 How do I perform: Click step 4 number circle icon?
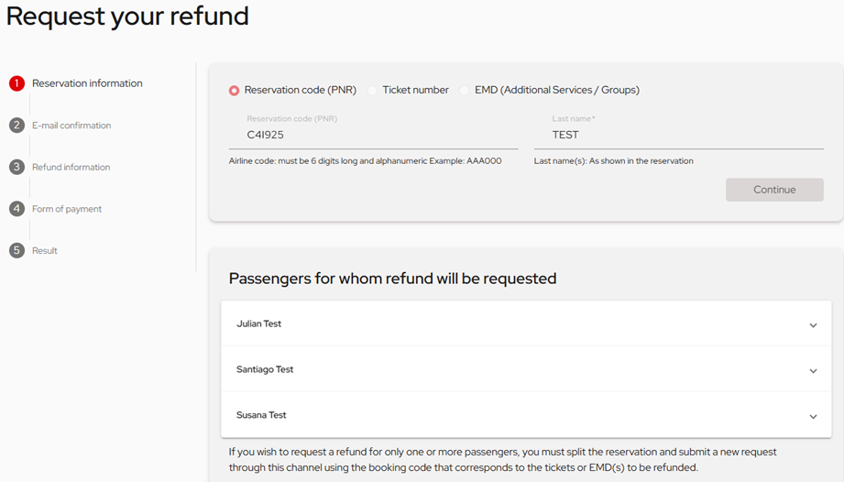pyautogui.click(x=16, y=209)
